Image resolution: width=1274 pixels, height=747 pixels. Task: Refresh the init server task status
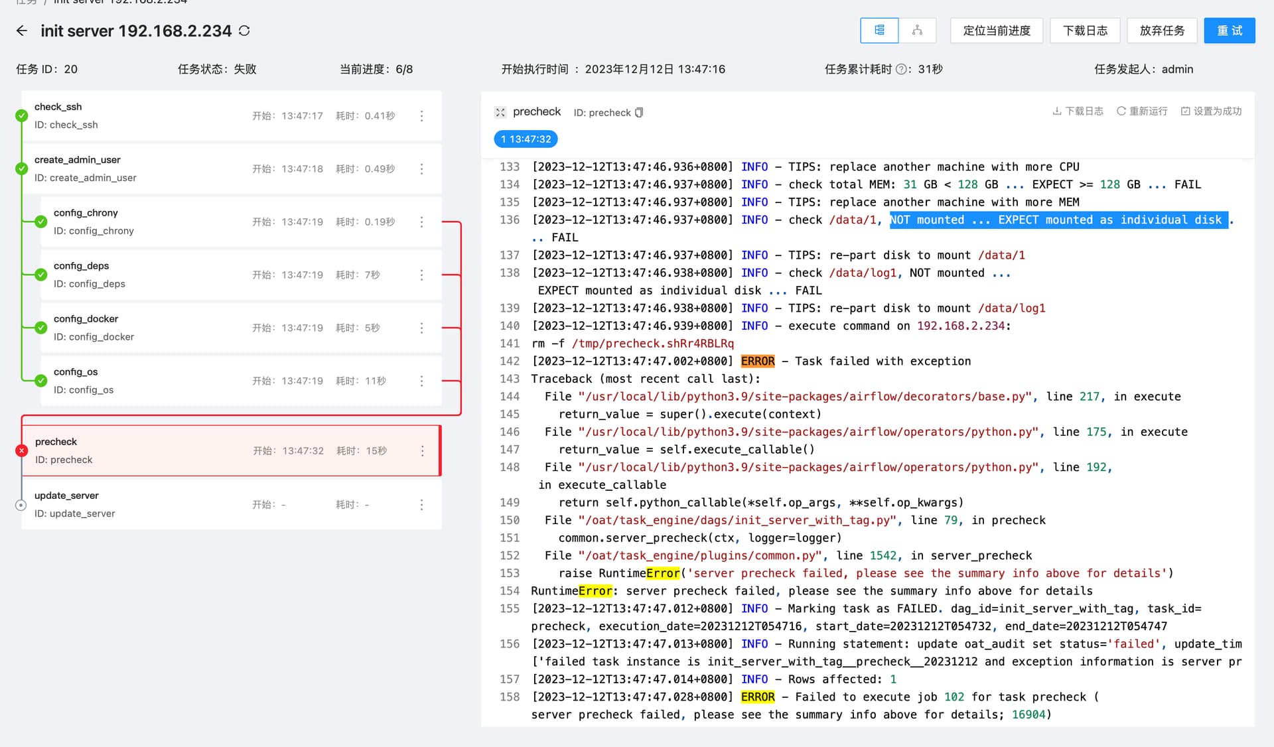click(244, 31)
